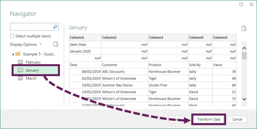
Task: Click the preview vertical scrollbar thumb
Action: coord(244,56)
